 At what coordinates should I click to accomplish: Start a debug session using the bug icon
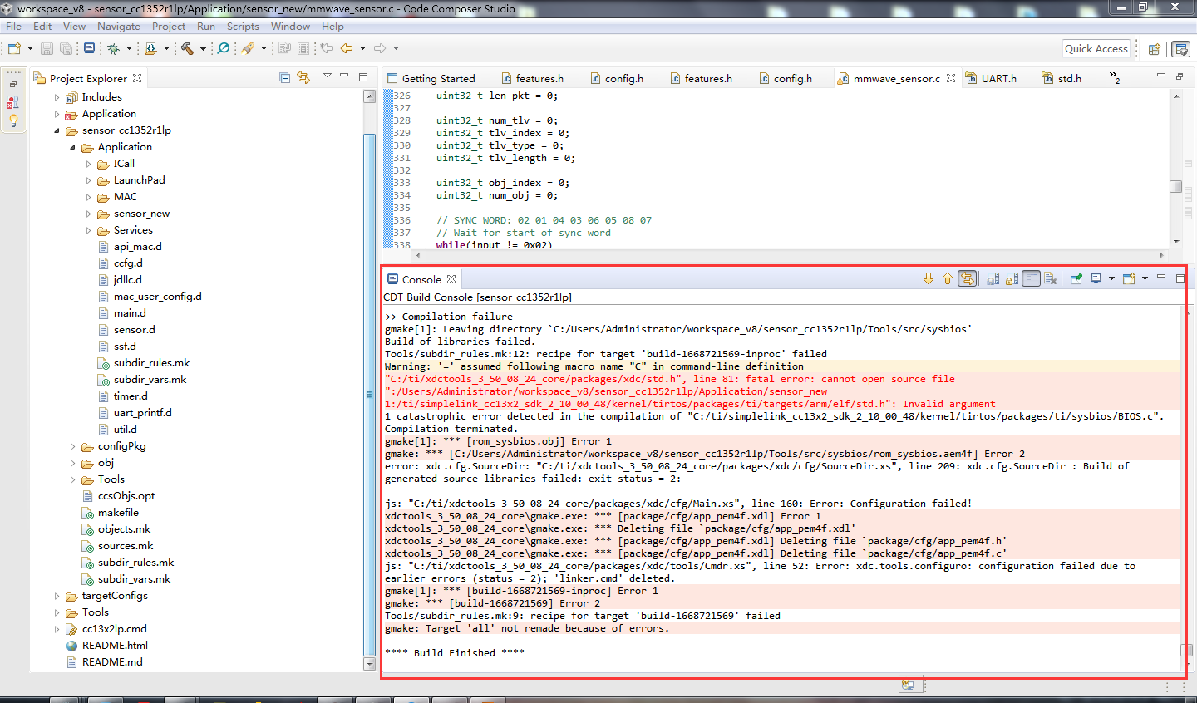(114, 49)
